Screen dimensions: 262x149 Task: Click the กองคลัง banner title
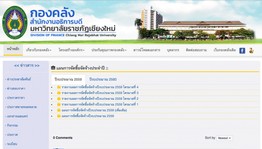click(x=52, y=13)
